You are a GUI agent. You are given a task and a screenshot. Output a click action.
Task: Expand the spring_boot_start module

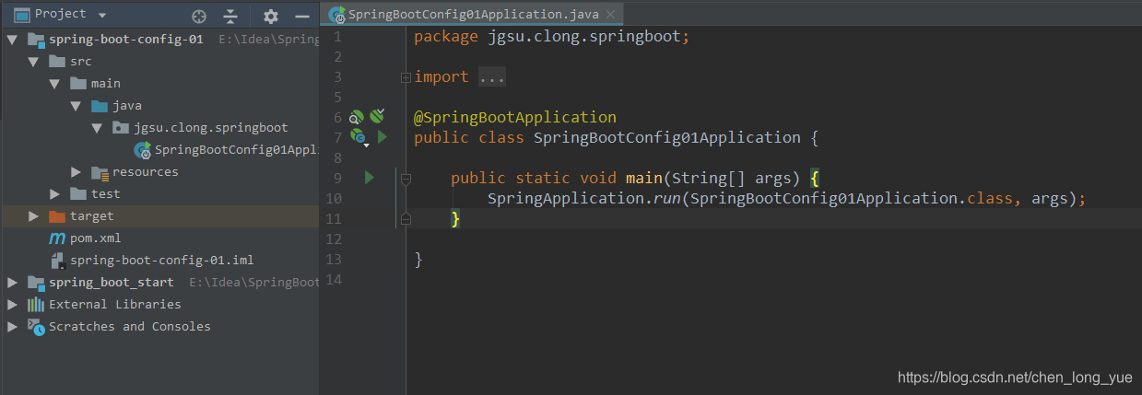pos(13,283)
